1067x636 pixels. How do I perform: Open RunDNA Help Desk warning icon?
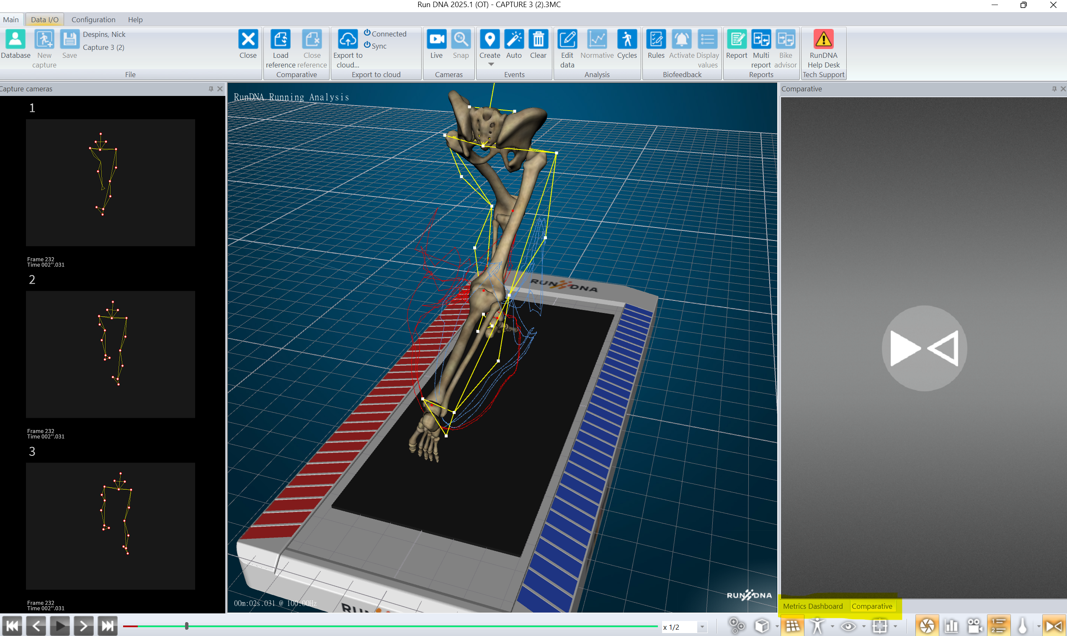click(823, 39)
